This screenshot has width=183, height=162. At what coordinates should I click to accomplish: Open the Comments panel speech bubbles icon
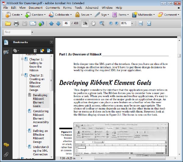tap(6, 145)
